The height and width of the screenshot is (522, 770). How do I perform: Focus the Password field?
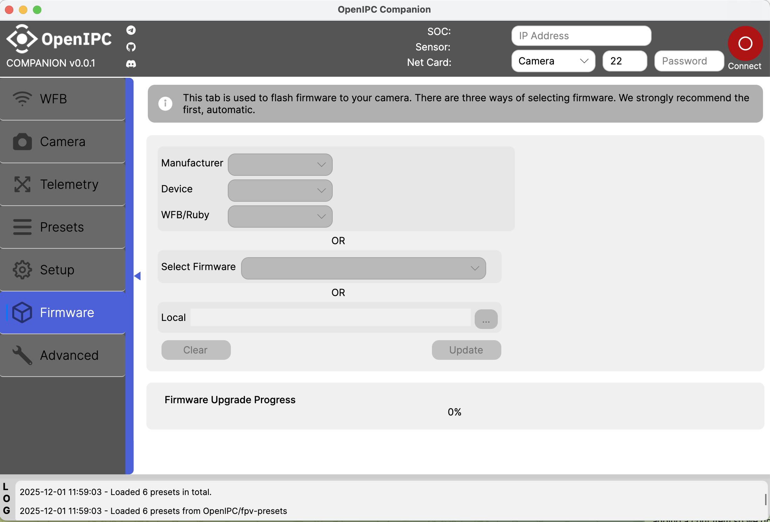pos(689,61)
